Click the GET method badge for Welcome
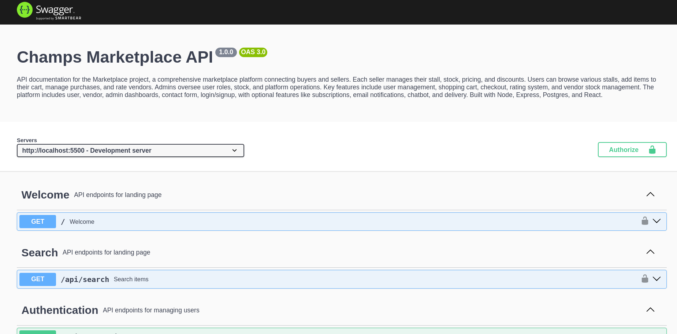 click(38, 222)
